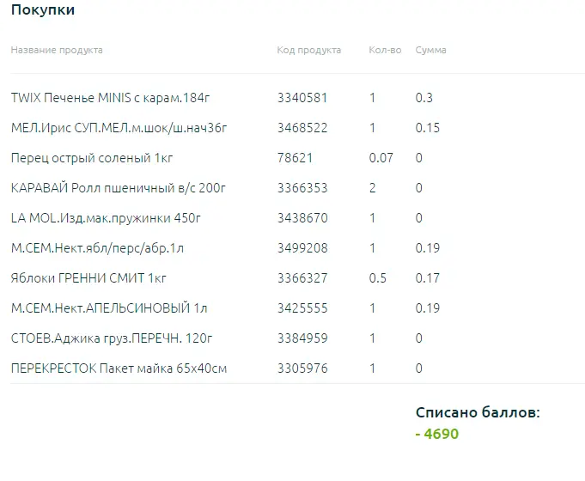Image resolution: width=585 pixels, height=481 pixels.
Task: Click quantity value 0.07
Action: point(381,158)
